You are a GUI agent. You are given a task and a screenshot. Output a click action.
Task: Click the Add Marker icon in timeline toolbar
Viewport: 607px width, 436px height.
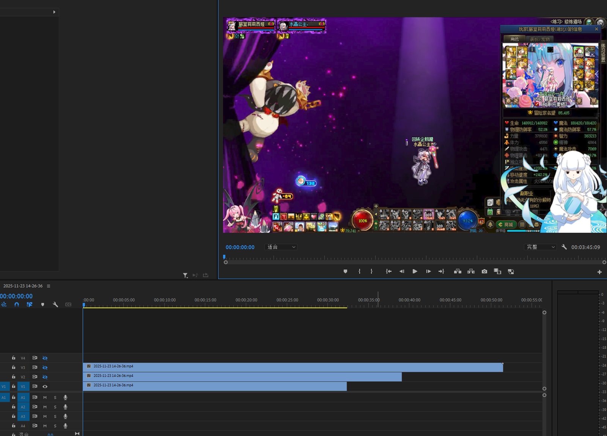pos(42,304)
